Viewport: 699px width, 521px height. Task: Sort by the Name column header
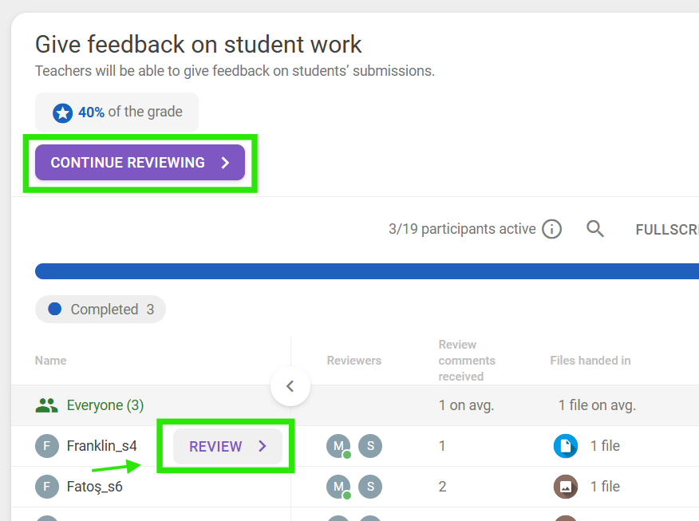click(51, 361)
